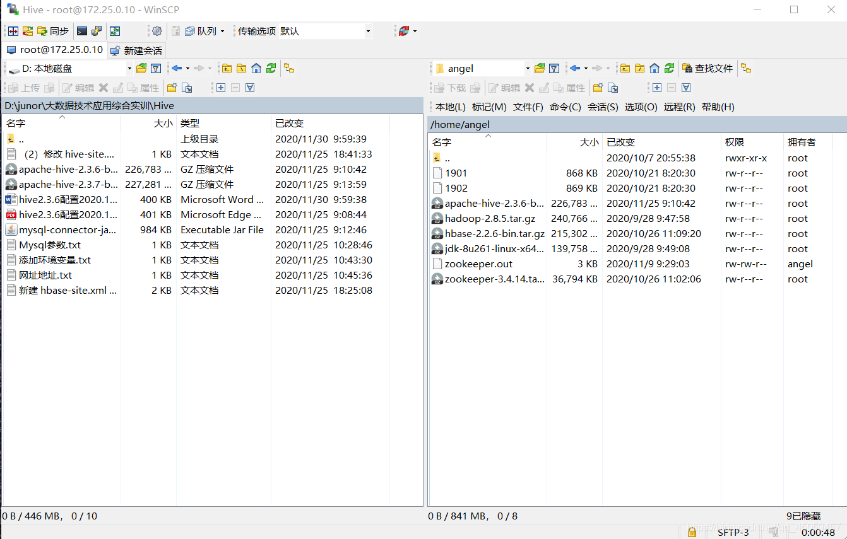Toggle directory tree in remote panel
The width and height of the screenshot is (847, 539).
(746, 68)
